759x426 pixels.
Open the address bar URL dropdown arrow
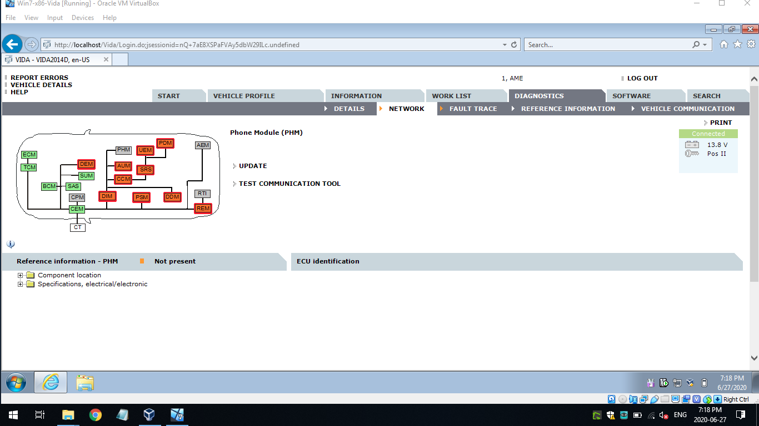505,44
